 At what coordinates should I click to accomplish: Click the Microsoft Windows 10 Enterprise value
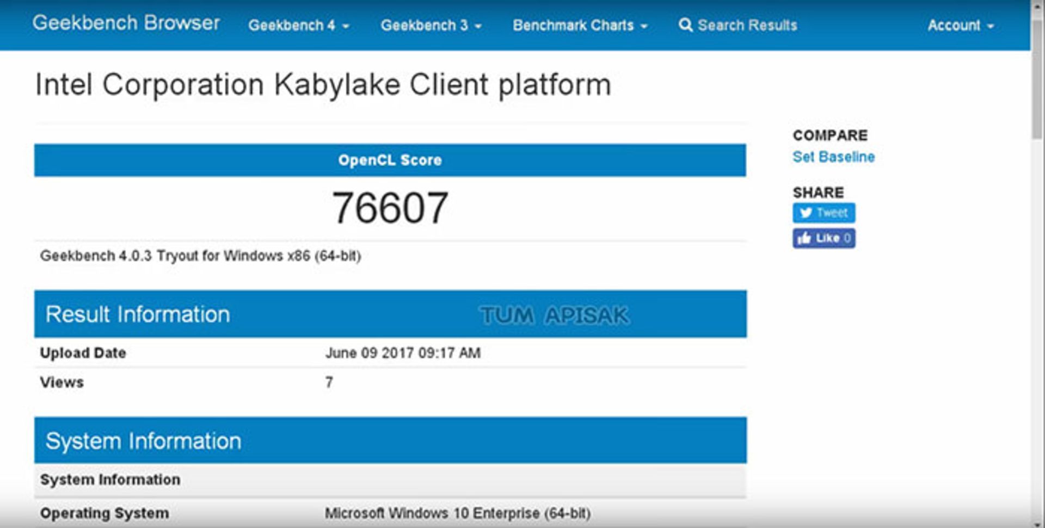[x=457, y=513]
